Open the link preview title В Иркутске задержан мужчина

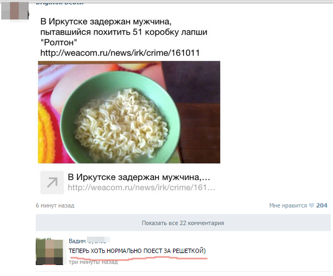(x=139, y=177)
